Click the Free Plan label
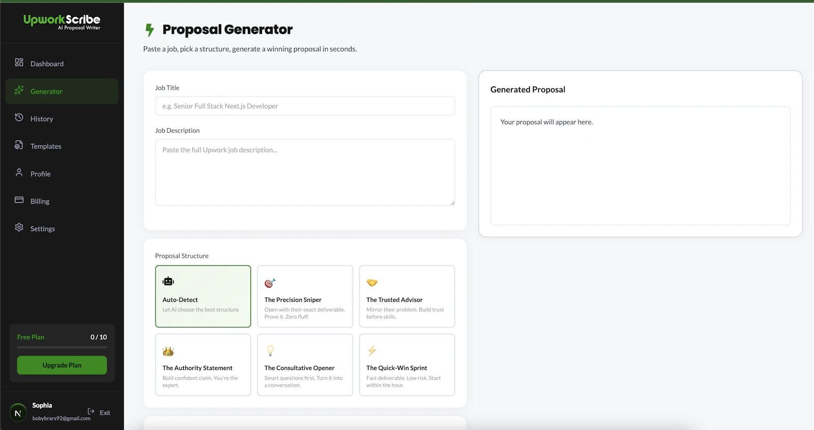The width and height of the screenshot is (814, 430). coord(31,337)
